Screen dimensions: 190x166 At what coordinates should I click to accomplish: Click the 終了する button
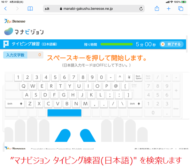click(171, 44)
